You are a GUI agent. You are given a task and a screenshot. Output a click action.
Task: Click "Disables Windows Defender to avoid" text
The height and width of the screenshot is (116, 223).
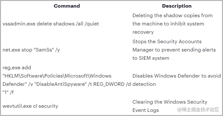(177, 76)
